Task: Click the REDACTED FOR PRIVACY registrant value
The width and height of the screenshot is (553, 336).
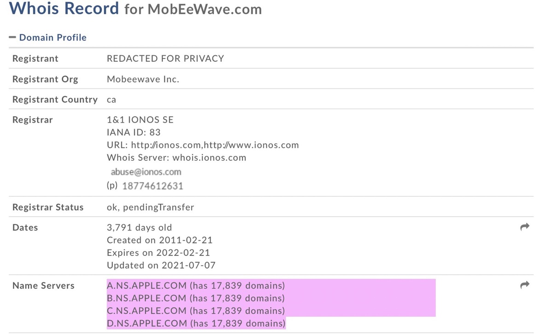Action: pyautogui.click(x=165, y=59)
